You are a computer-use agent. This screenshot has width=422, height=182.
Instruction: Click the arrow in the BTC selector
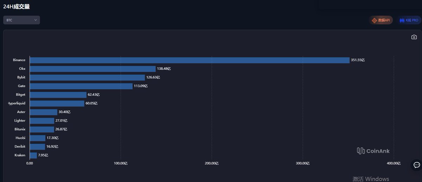click(36, 20)
